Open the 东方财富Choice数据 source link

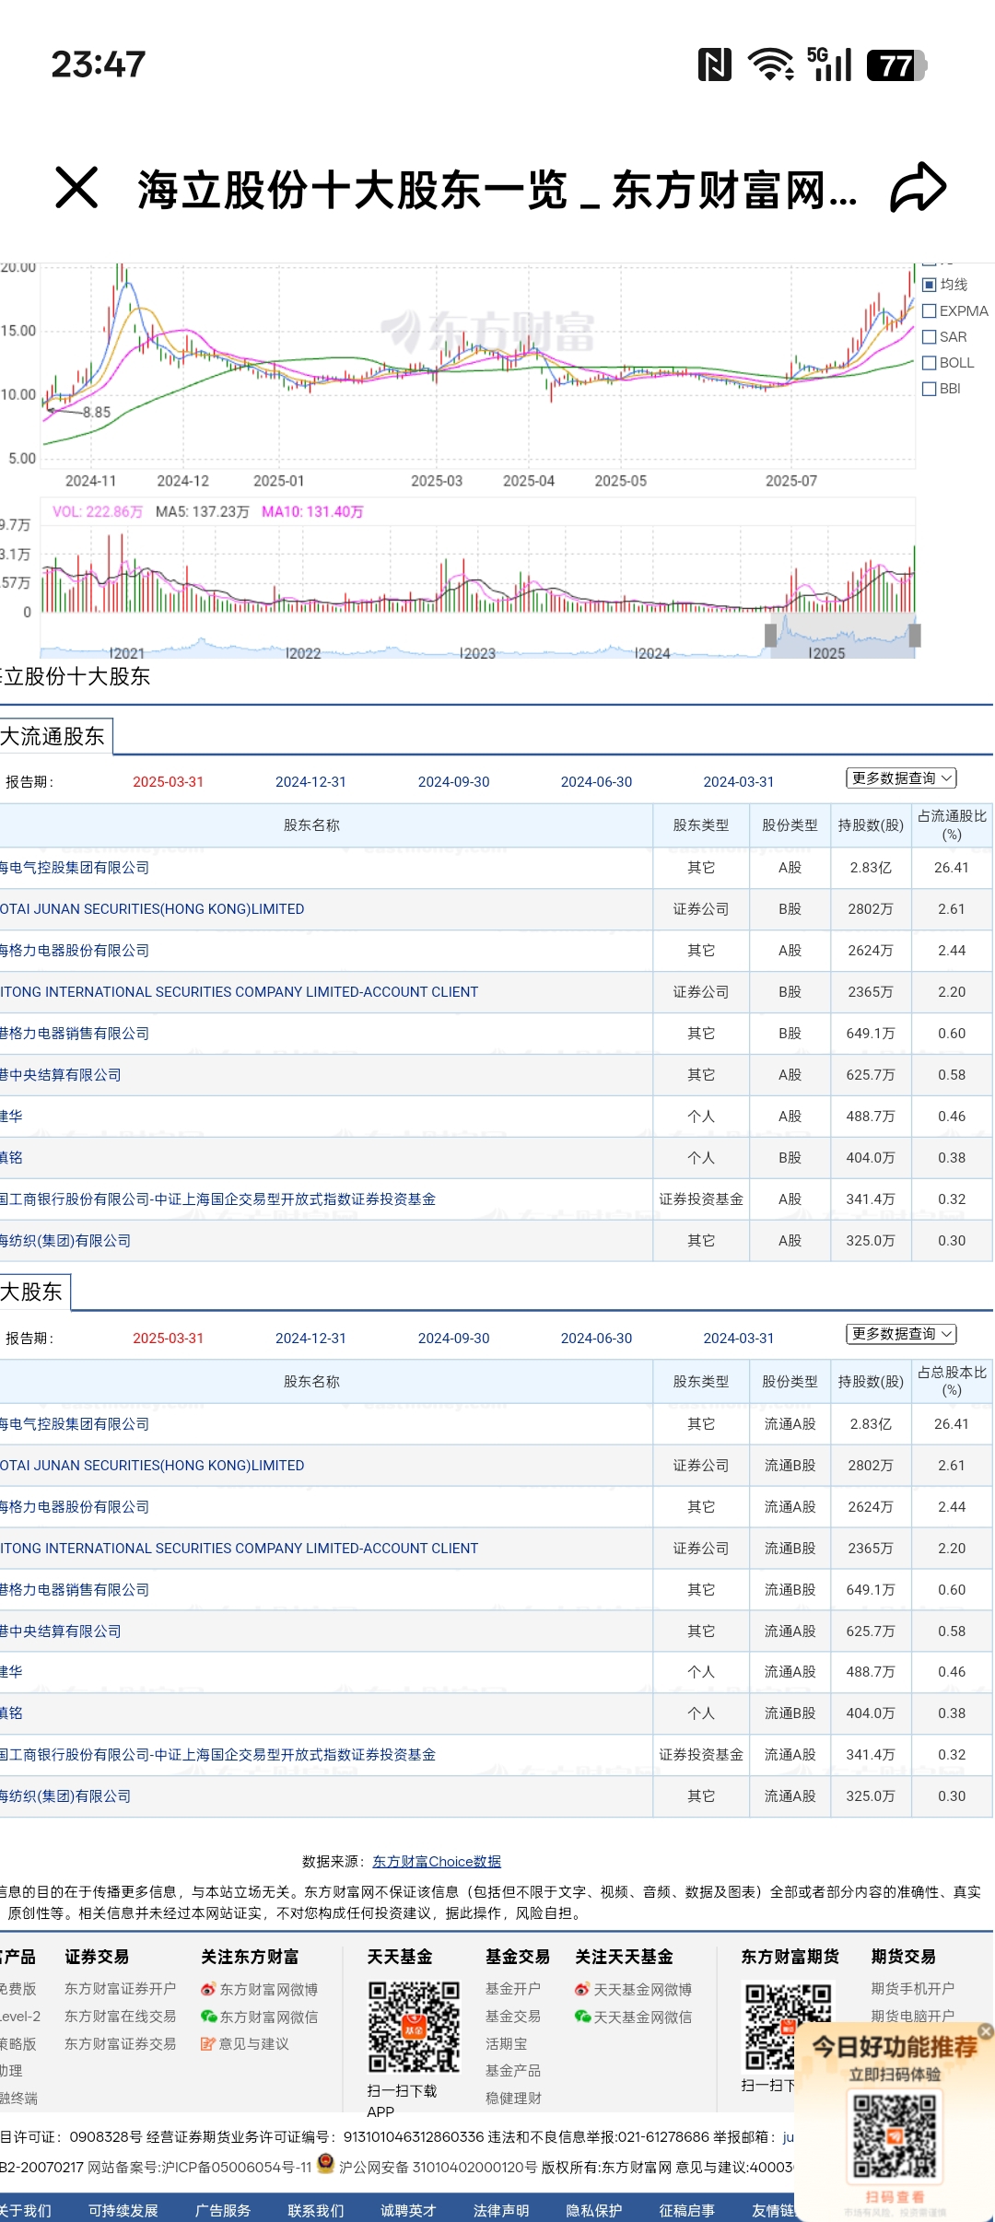(437, 1861)
